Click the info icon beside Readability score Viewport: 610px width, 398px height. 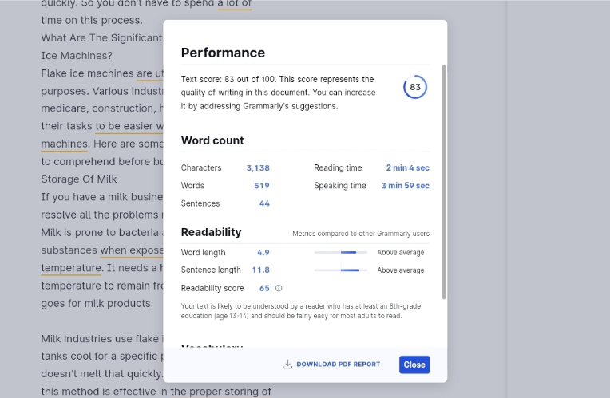click(x=279, y=288)
